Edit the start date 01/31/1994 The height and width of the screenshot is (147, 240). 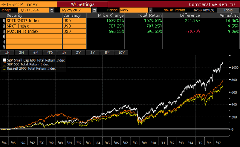pos(33,10)
